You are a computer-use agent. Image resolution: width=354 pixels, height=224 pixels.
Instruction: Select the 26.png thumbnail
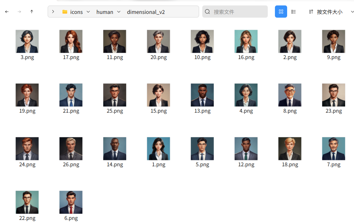pos(71,149)
